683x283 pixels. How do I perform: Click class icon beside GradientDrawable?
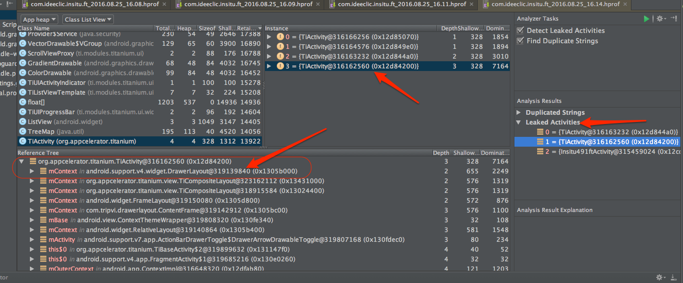pos(22,63)
